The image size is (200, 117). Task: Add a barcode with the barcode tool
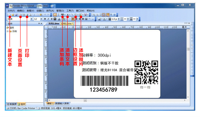coord(62,15)
